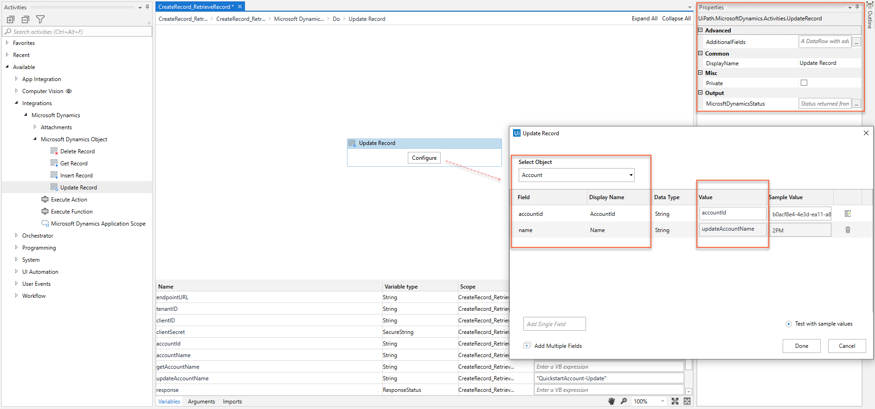Open the Activities panel options dropdown arrow

pos(140,7)
